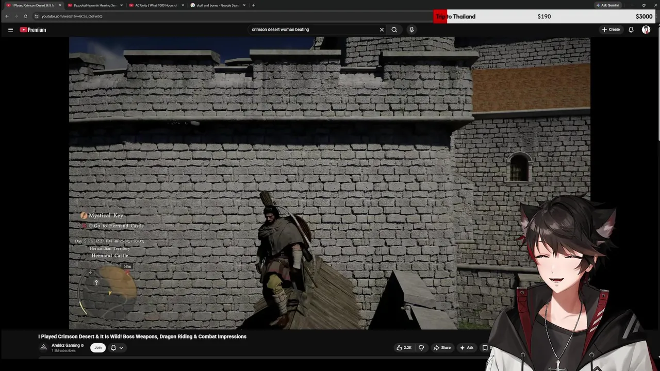Image resolution: width=660 pixels, height=371 pixels.
Task: Dislike the video with thumbs down
Action: [x=421, y=348]
